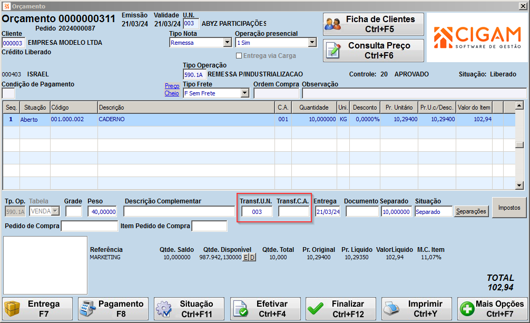Click the items grid scrollbar thumb
The height and width of the screenshot is (323, 530).
(x=519, y=145)
